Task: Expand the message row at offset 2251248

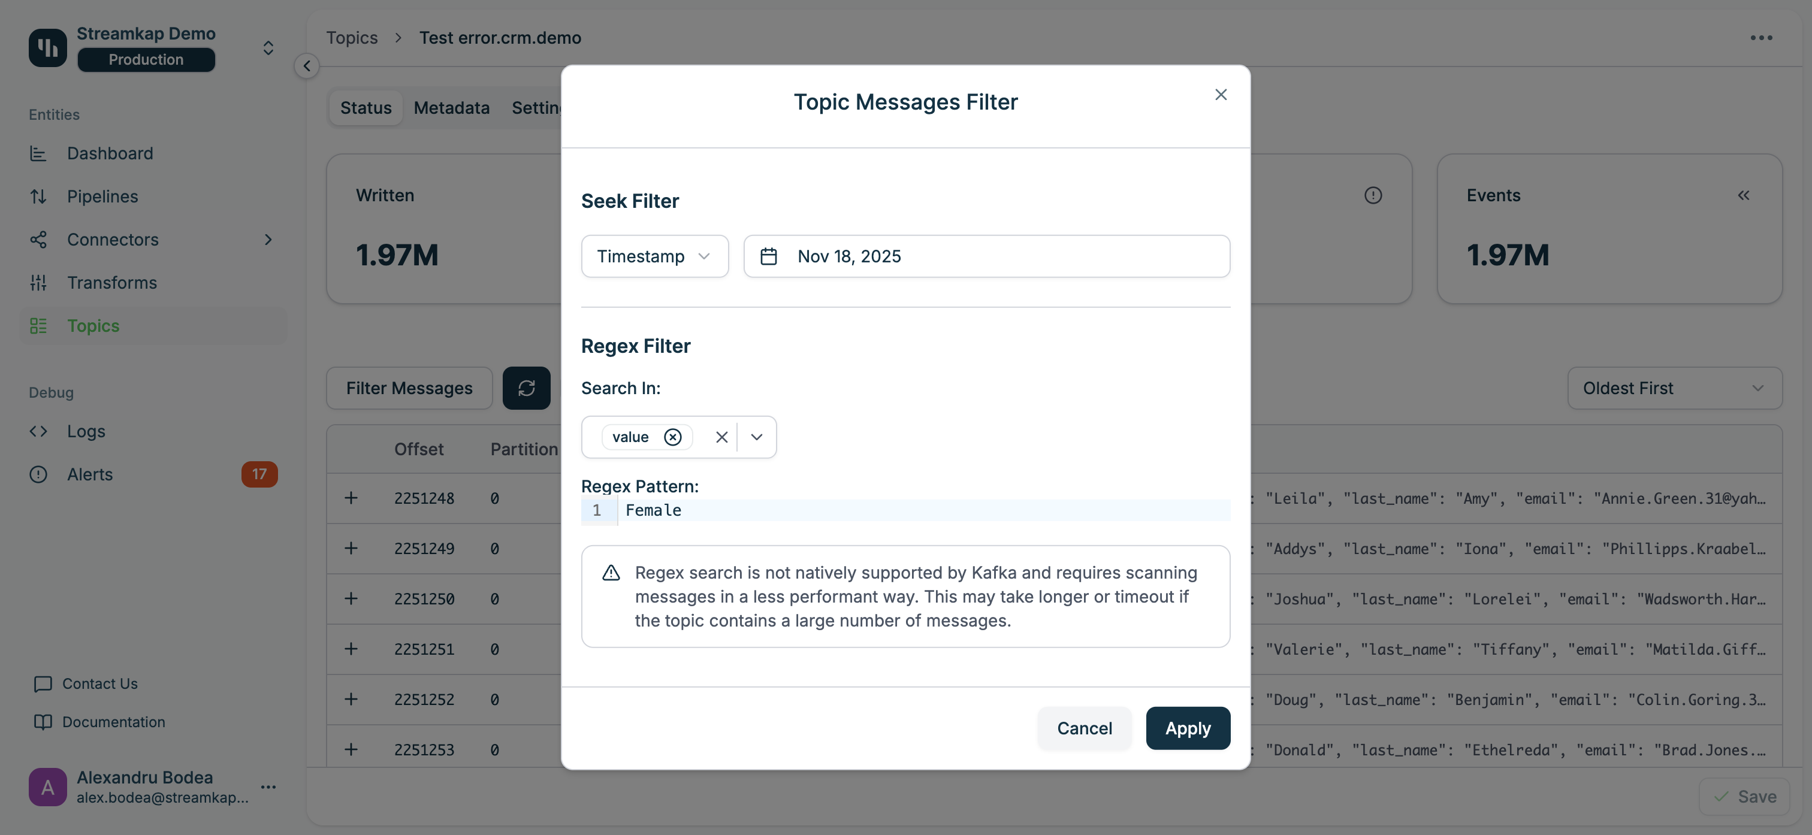Action: point(352,498)
